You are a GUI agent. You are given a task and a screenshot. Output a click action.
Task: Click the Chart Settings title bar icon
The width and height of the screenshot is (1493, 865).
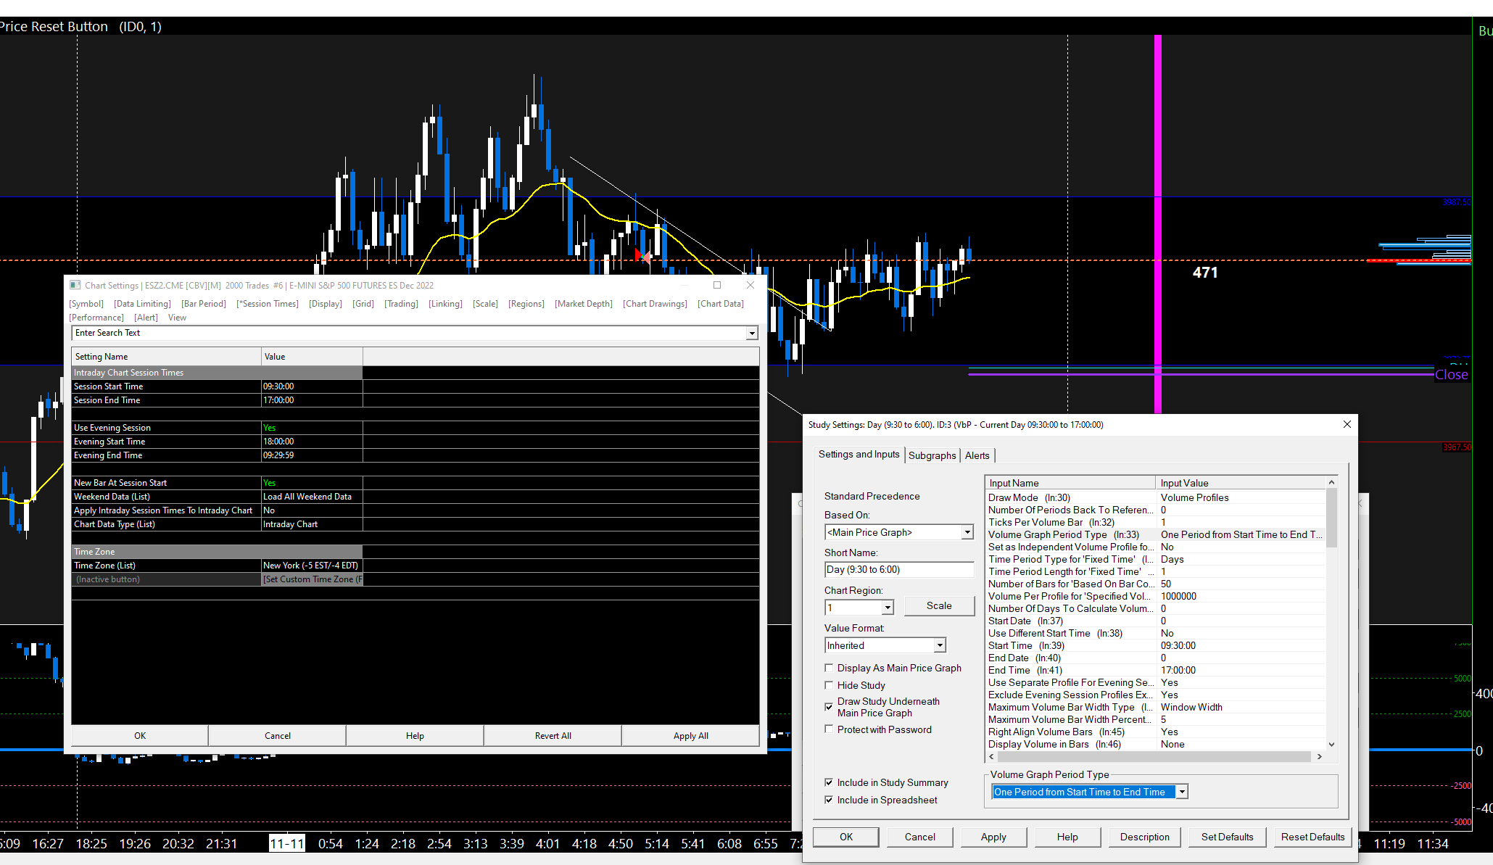pos(75,285)
